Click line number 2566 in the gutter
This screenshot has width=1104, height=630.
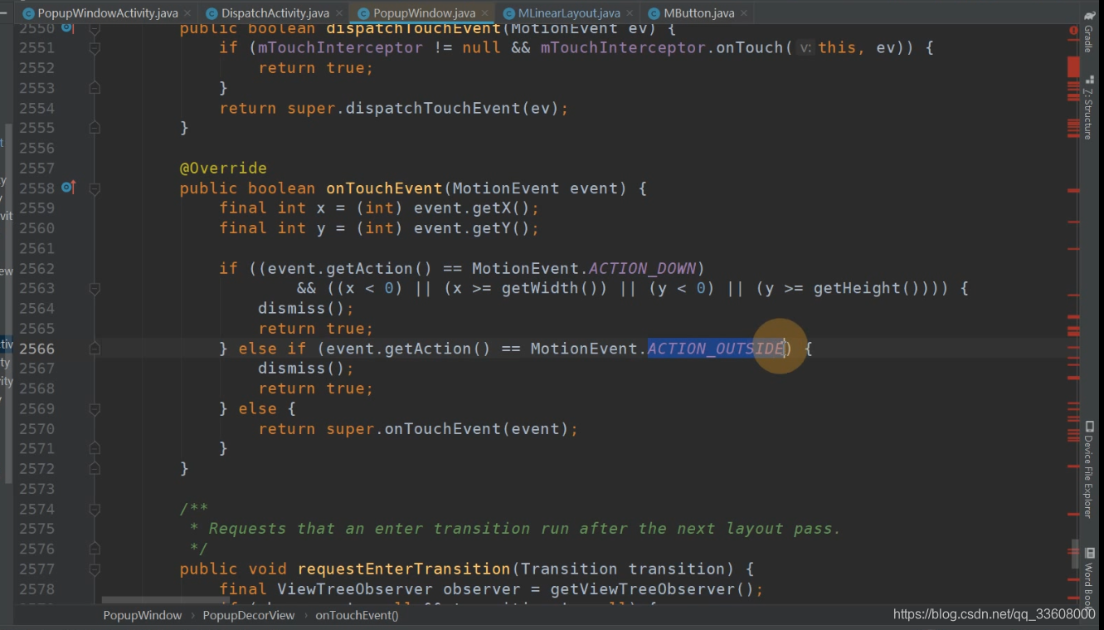point(37,349)
